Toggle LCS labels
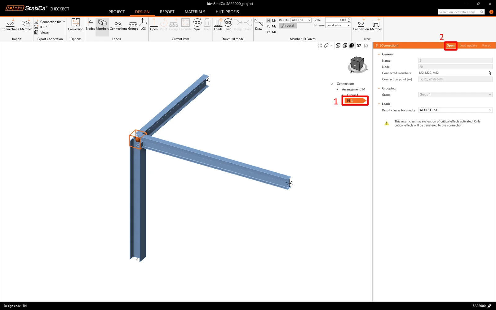 click(x=143, y=24)
